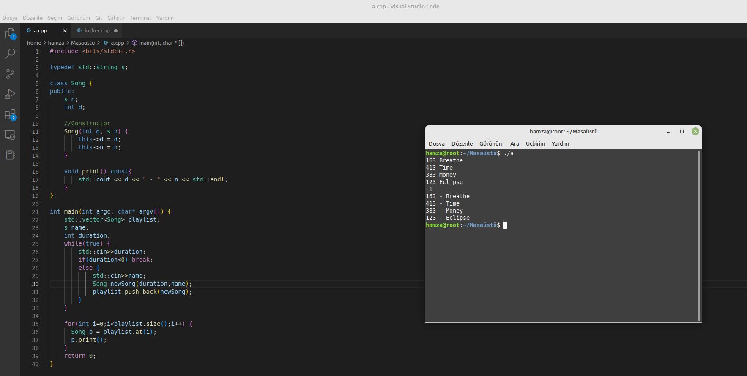Screen dimensions: 747x376
Task: Open Yardım menu in terminal window
Action: click(x=560, y=143)
